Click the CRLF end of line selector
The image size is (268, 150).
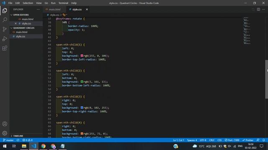coord(212,140)
